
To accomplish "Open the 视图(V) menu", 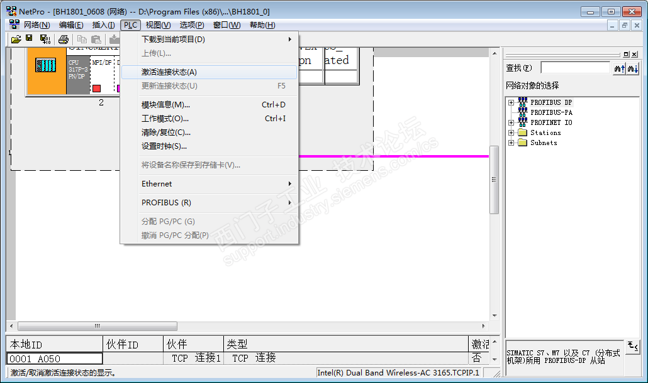I will (159, 25).
